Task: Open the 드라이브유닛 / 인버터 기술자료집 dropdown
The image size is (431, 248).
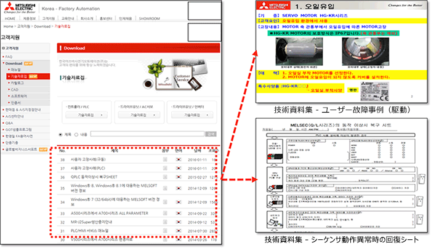Action: point(192,114)
